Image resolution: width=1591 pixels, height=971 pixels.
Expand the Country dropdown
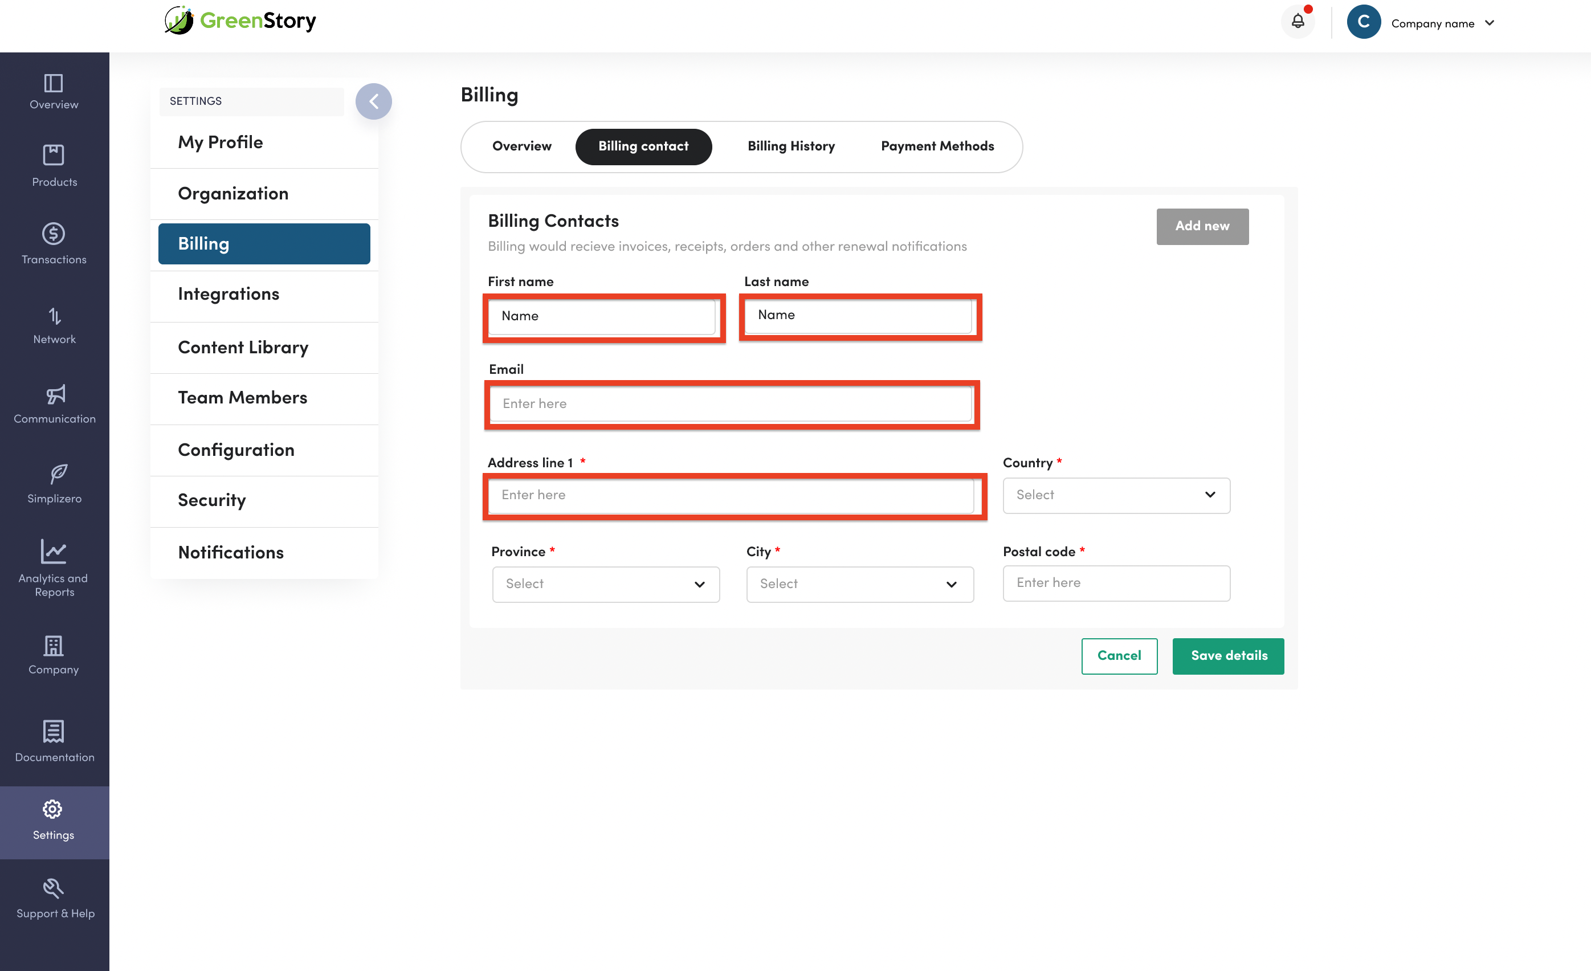point(1116,495)
